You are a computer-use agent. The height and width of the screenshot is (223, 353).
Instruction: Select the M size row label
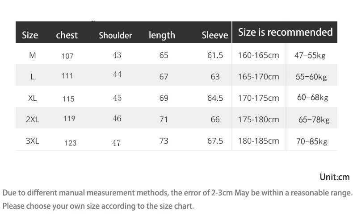point(33,55)
